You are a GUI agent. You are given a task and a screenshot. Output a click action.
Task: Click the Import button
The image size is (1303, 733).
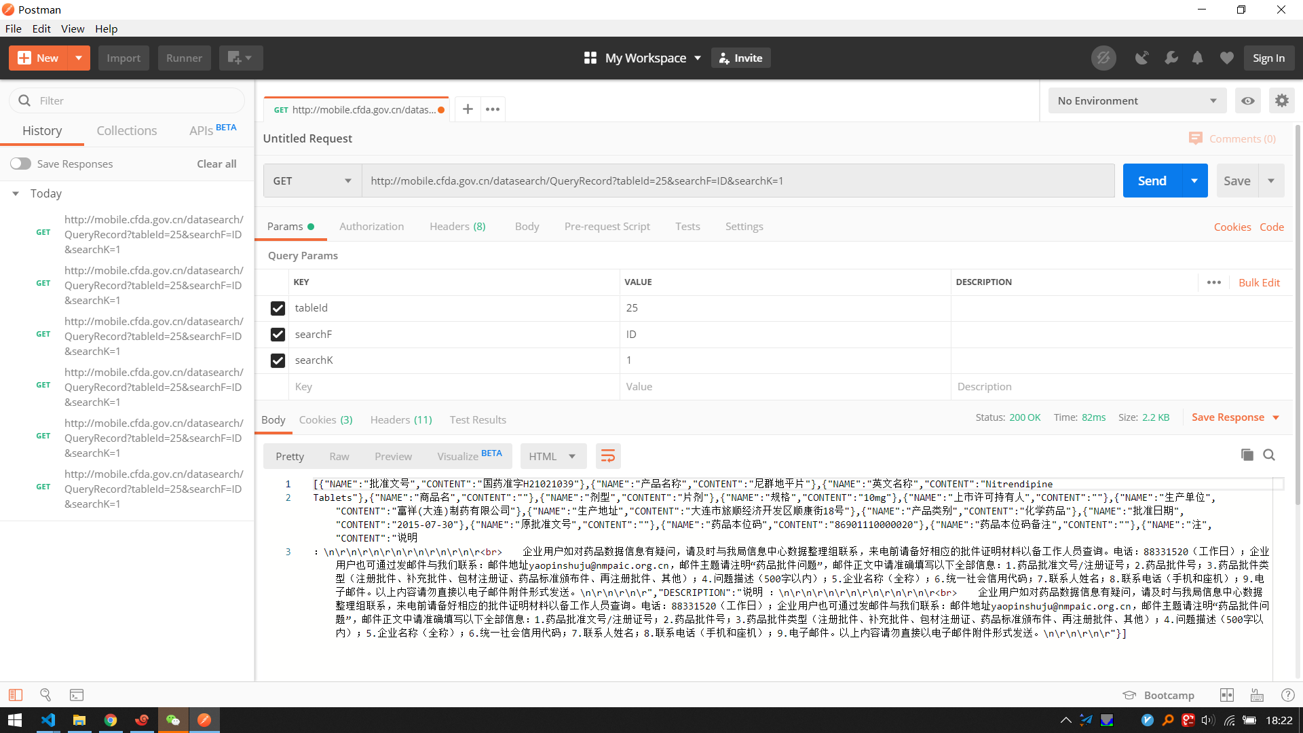point(124,58)
